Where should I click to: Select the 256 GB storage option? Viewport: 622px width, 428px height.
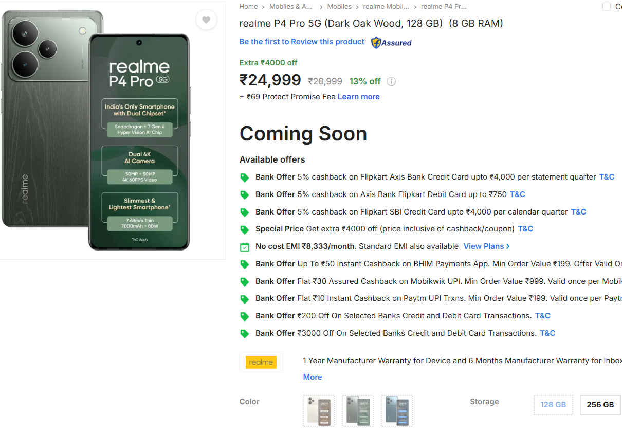[600, 404]
